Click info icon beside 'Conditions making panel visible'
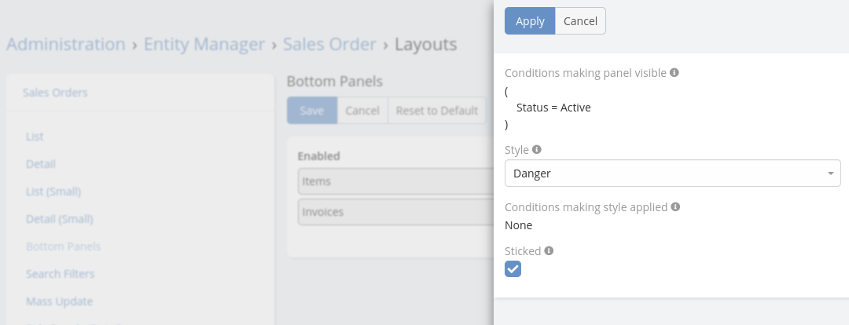The height and width of the screenshot is (325, 849). 674,72
